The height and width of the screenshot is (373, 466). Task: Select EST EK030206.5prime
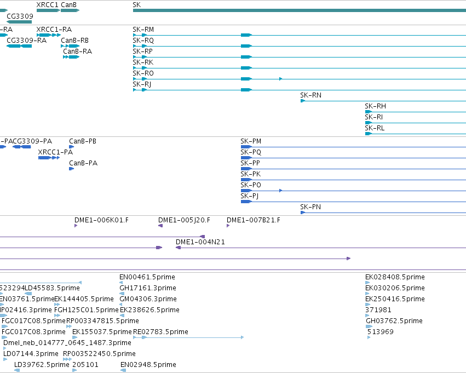pos(367,294)
